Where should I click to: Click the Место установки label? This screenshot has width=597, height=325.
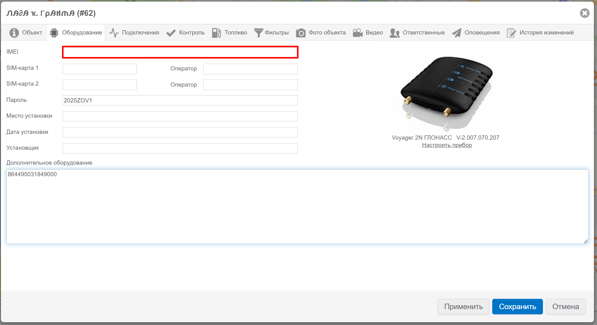(29, 116)
